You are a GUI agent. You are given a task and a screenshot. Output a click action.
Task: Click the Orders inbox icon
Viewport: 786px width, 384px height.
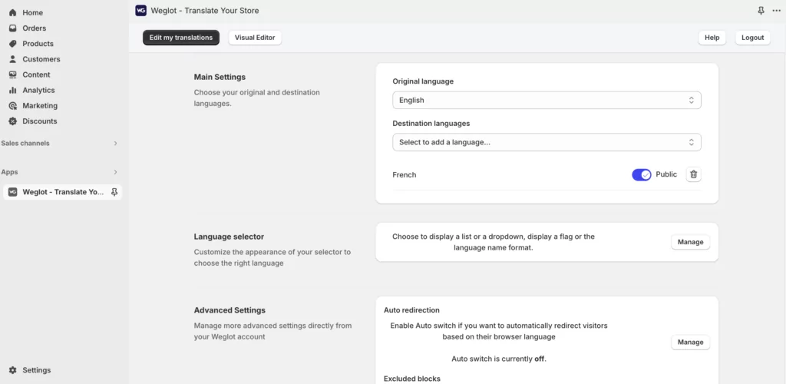[12, 28]
